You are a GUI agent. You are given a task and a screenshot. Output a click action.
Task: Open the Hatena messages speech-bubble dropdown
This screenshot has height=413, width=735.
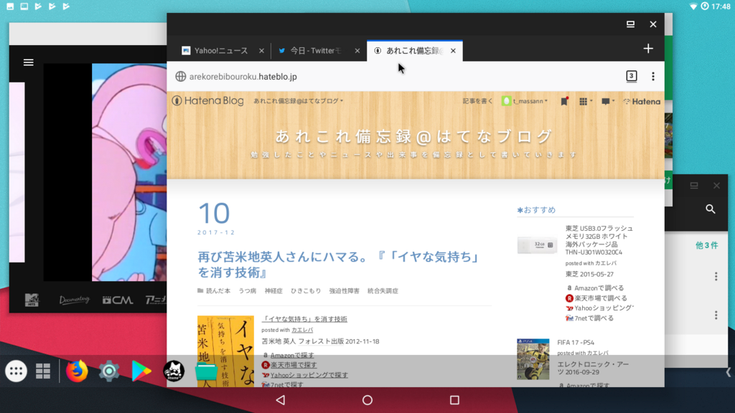(607, 101)
